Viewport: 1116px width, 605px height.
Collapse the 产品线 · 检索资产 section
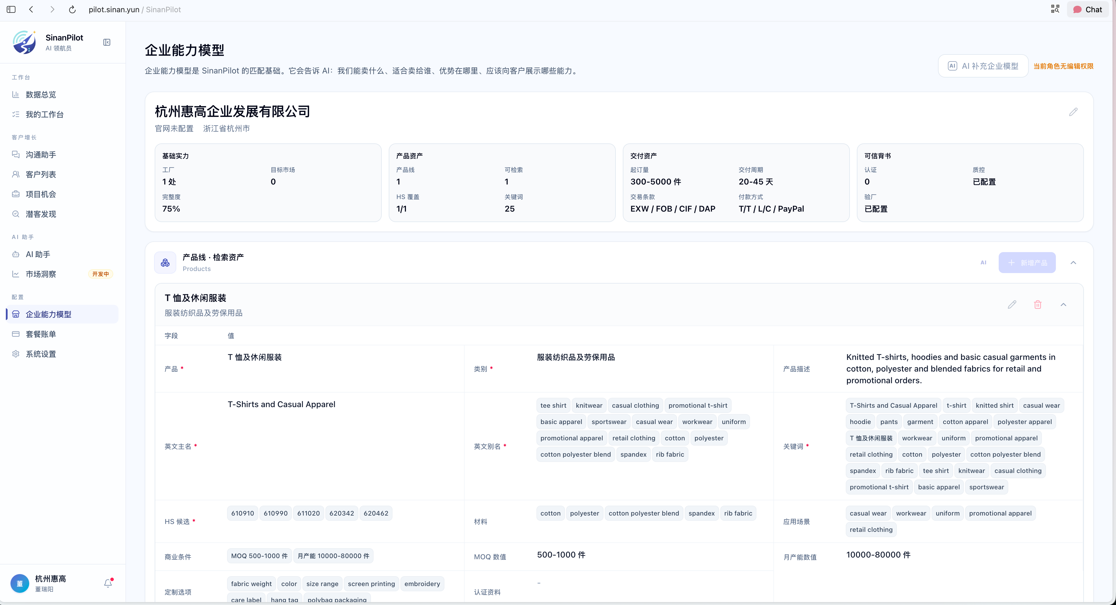[1073, 263]
